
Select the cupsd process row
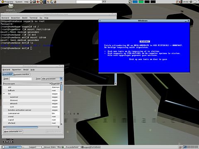pos(32,120)
